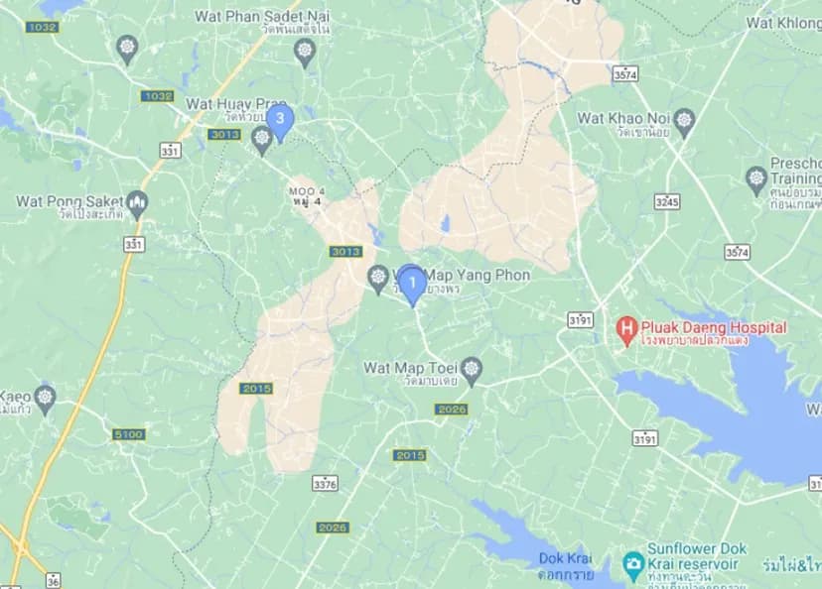
Task: Click the Wat Huay Prap temple icon
Action: (x=262, y=141)
